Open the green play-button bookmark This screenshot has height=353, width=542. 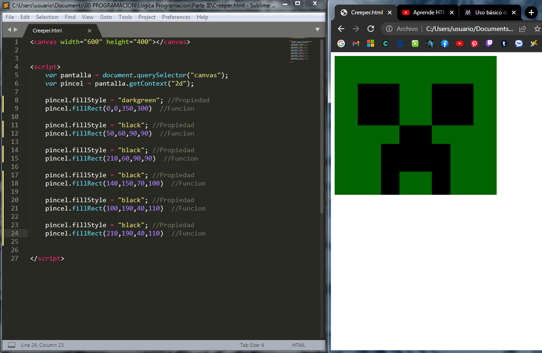pos(415,43)
